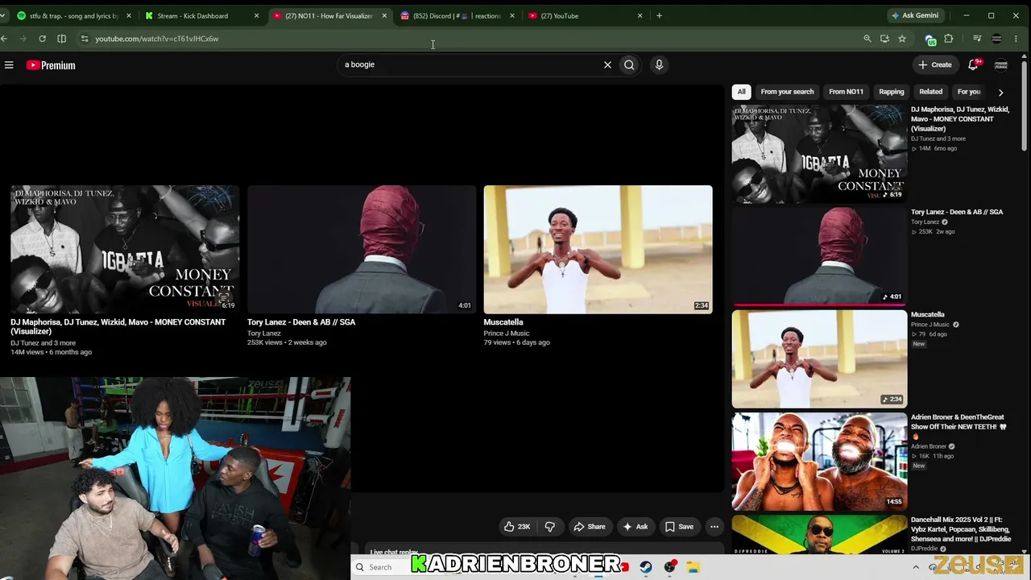This screenshot has width=1031, height=580.
Task: Play MONEY CONSTANT end-screen thumbnail
Action: point(125,250)
